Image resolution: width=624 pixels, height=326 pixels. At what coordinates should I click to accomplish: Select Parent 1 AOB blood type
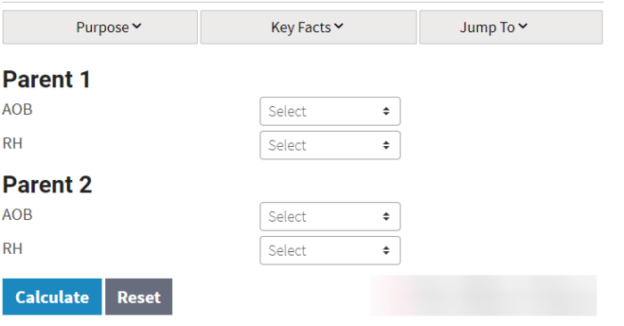click(x=330, y=111)
